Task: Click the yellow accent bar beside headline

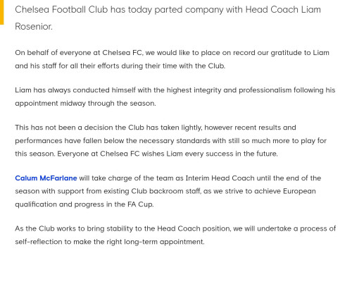Action: pyautogui.click(x=1, y=12)
